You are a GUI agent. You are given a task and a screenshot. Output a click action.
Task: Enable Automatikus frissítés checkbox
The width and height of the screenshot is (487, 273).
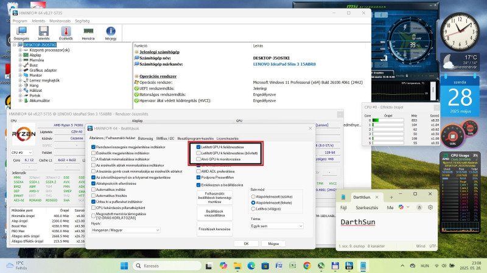click(93, 195)
